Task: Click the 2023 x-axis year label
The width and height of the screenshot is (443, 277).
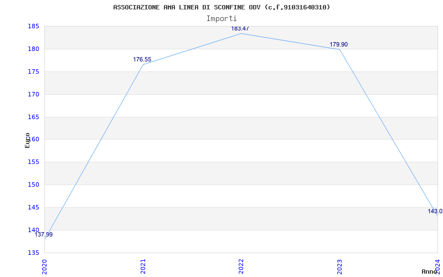Action: tap(339, 266)
